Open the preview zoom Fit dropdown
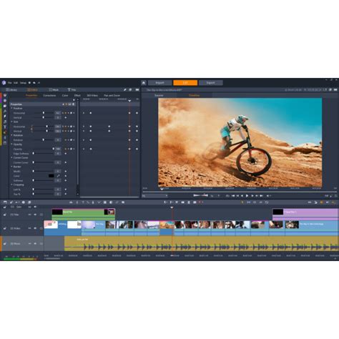The height and width of the screenshot is (339, 339). [155, 196]
